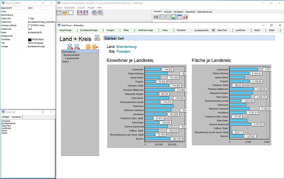Click the black Textfarbe color swatch

[29, 39]
